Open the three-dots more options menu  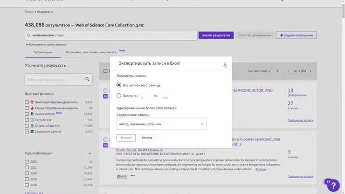133,176
